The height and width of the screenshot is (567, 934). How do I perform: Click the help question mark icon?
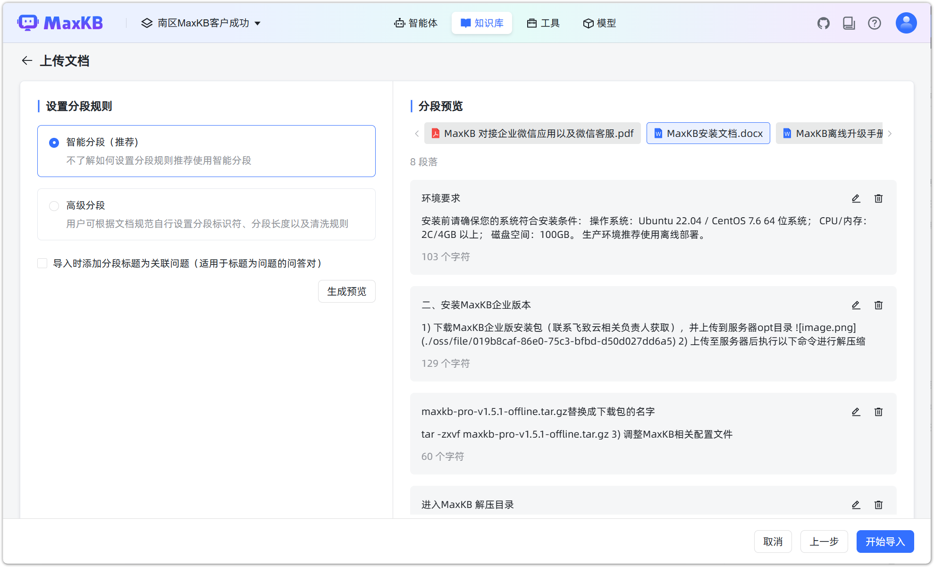(x=875, y=23)
